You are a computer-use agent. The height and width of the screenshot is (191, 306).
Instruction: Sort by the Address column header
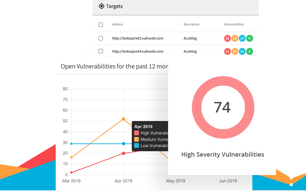click(118, 24)
